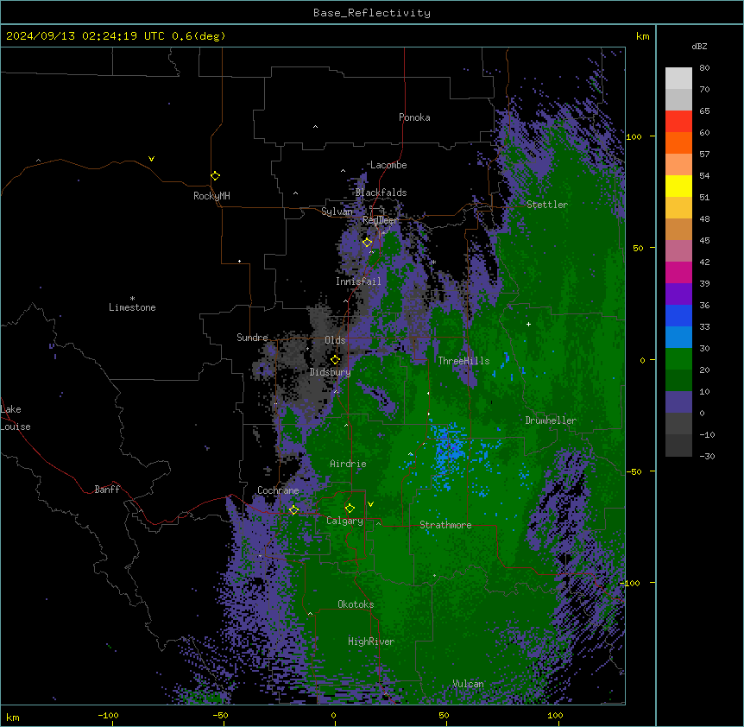
Task: Select the yellow diamond marker below RedDeer
Action: click(367, 242)
